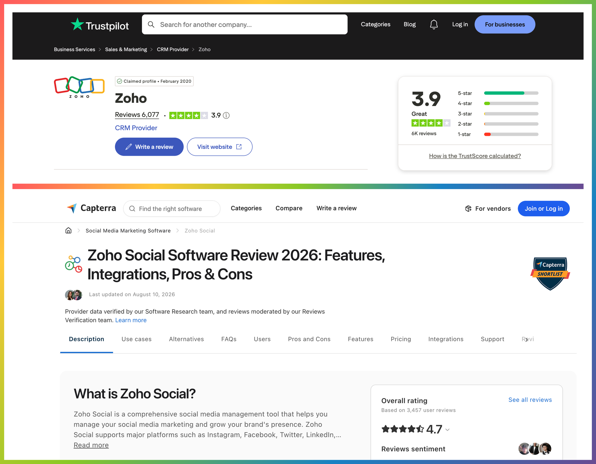Click the black stars beside 4.7

pos(403,429)
